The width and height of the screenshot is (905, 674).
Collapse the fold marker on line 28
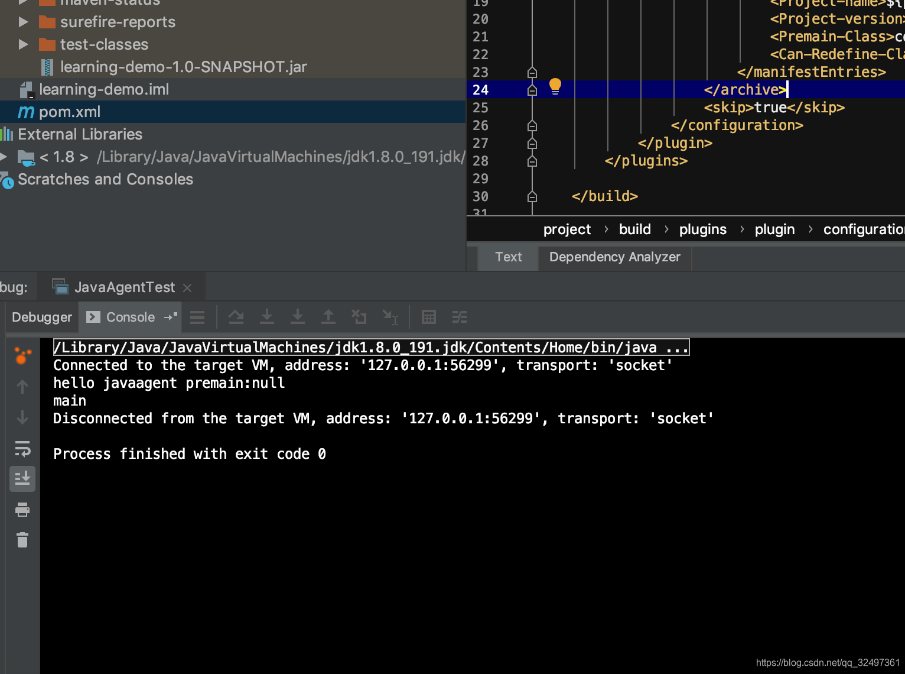click(532, 161)
